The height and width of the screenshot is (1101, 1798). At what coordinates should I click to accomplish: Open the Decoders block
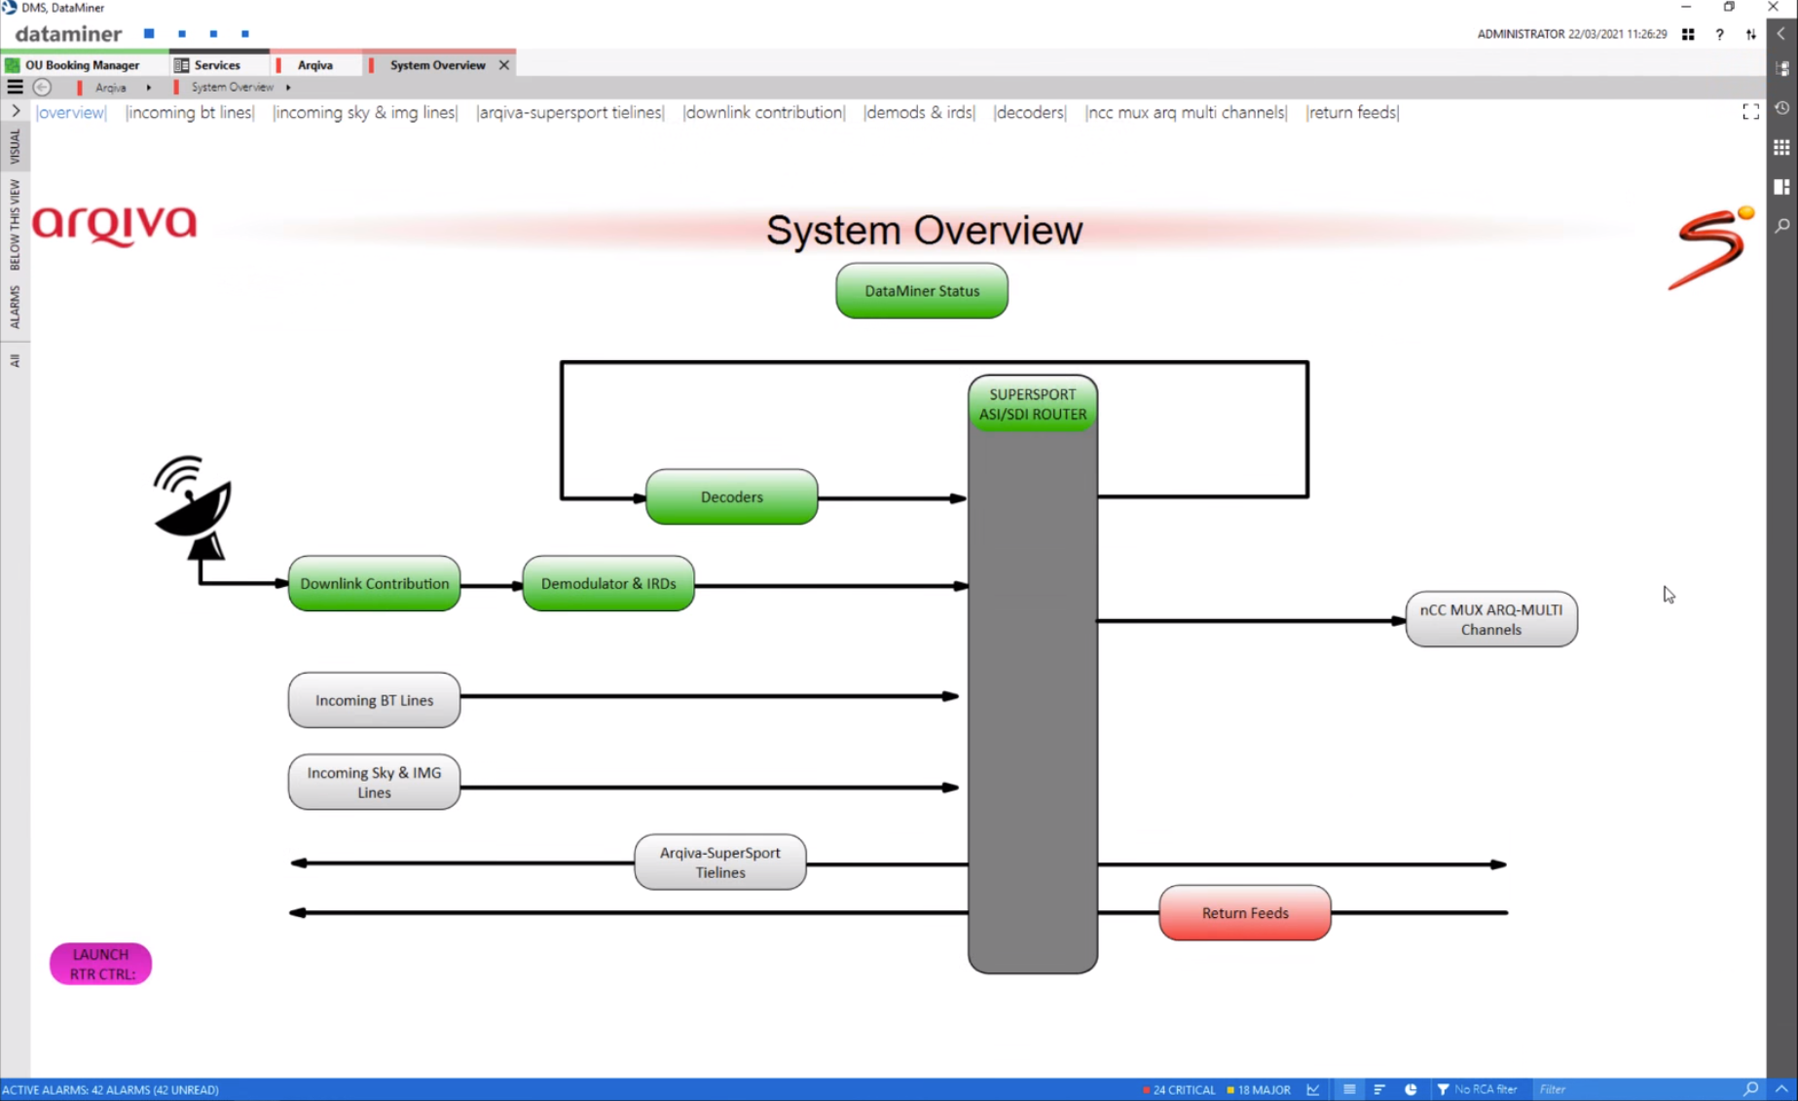pos(732,497)
